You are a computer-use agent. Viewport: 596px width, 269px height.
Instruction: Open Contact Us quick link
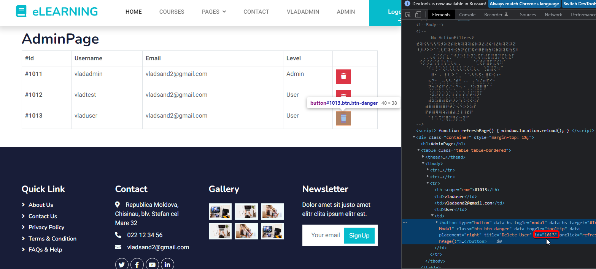43,216
